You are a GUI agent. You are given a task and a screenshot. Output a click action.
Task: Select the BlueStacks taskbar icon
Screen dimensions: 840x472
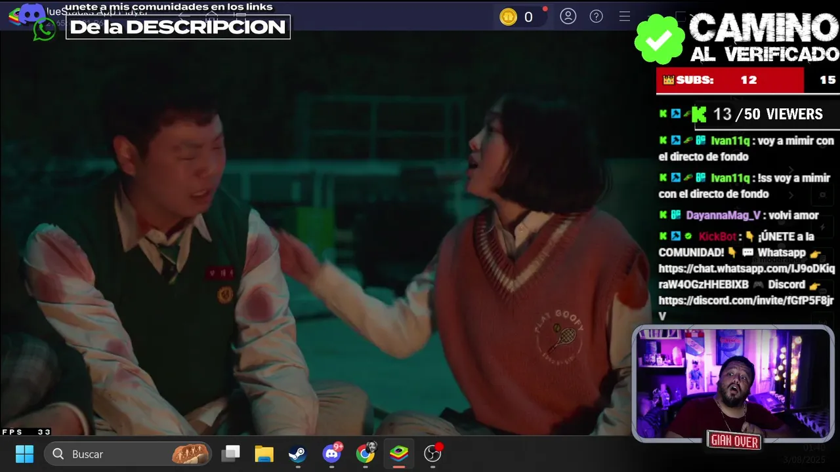(399, 453)
